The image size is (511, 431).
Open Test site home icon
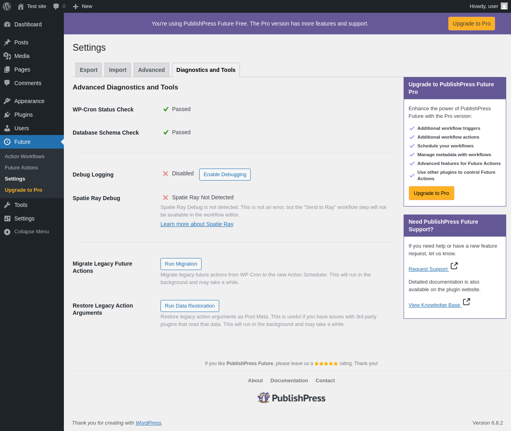pyautogui.click(x=21, y=6)
